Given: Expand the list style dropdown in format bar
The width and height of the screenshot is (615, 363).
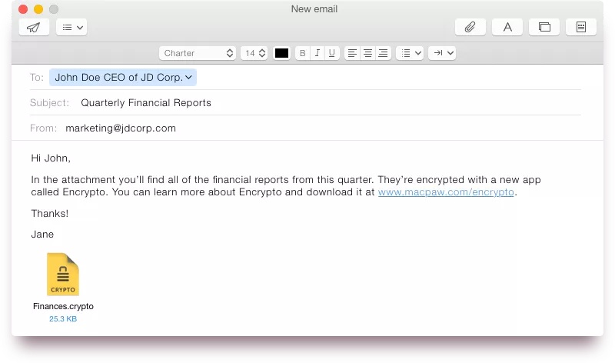Looking at the screenshot, I should [x=409, y=53].
